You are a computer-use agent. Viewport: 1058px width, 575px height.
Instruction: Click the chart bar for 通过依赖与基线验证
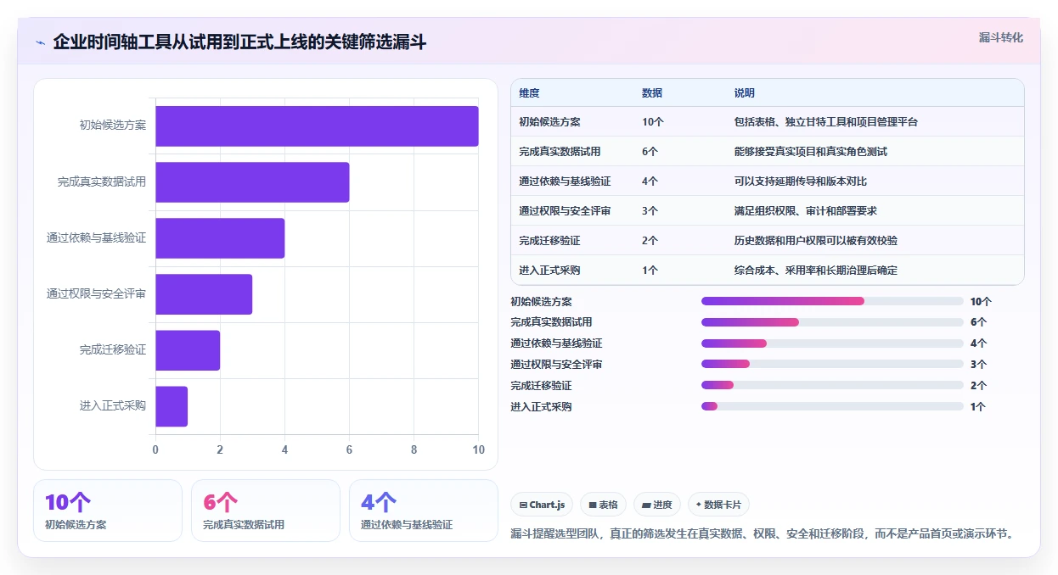click(x=220, y=238)
